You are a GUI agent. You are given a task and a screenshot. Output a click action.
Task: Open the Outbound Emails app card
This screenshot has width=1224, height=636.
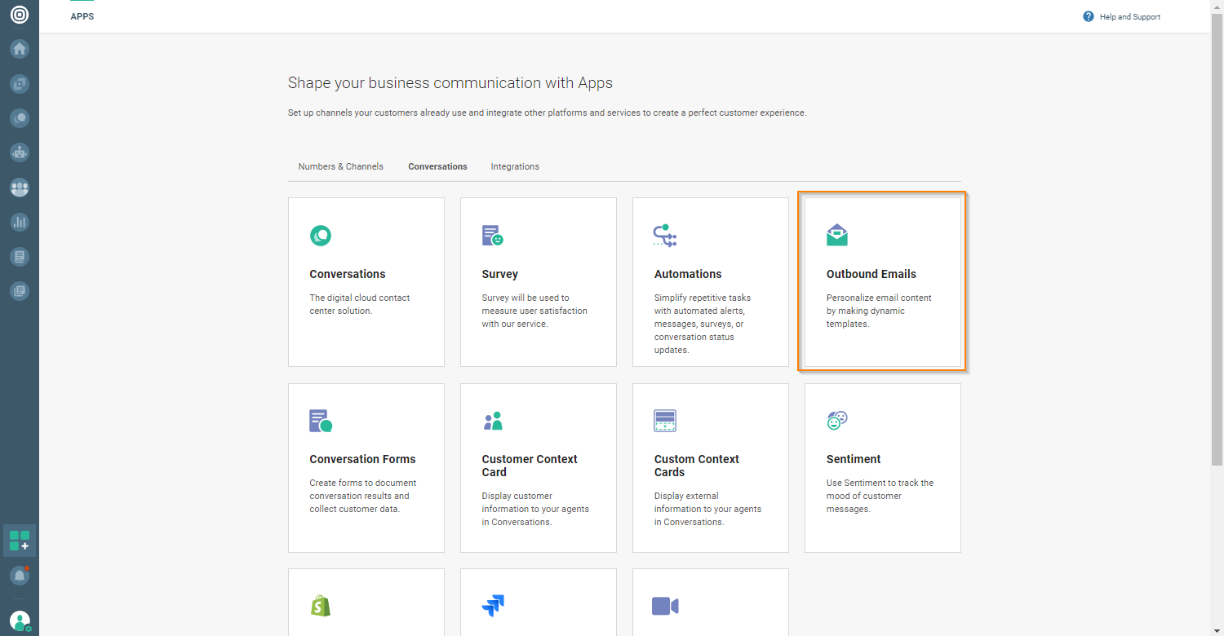[882, 281]
